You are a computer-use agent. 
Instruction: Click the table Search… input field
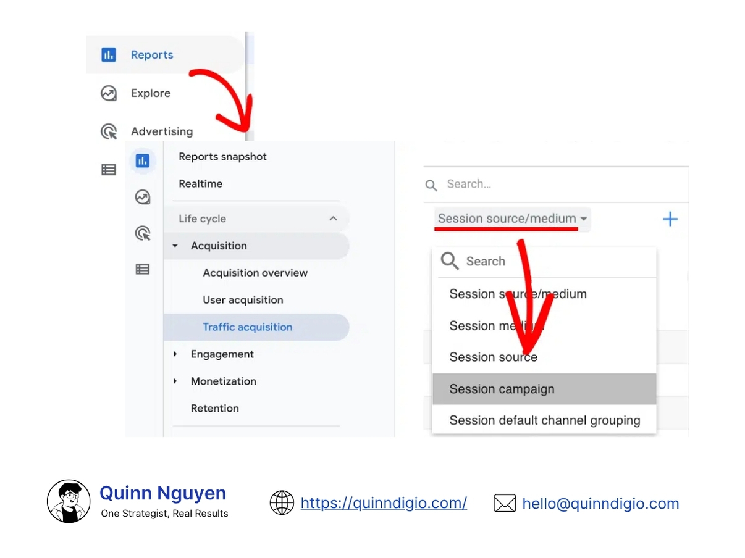tap(556, 185)
